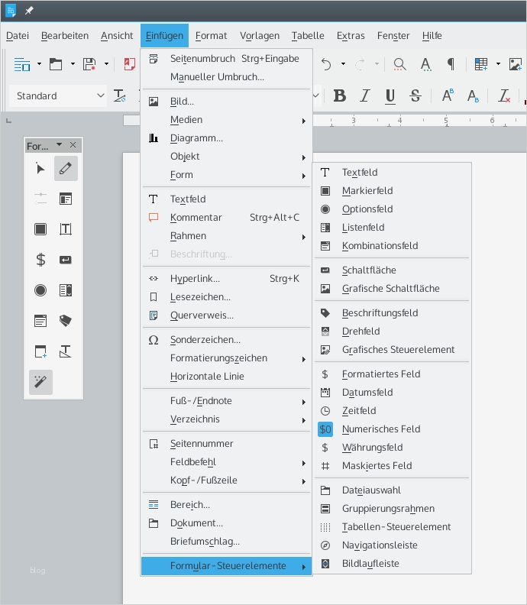Toggle the form control wizards wand
527x605 pixels.
40,382
